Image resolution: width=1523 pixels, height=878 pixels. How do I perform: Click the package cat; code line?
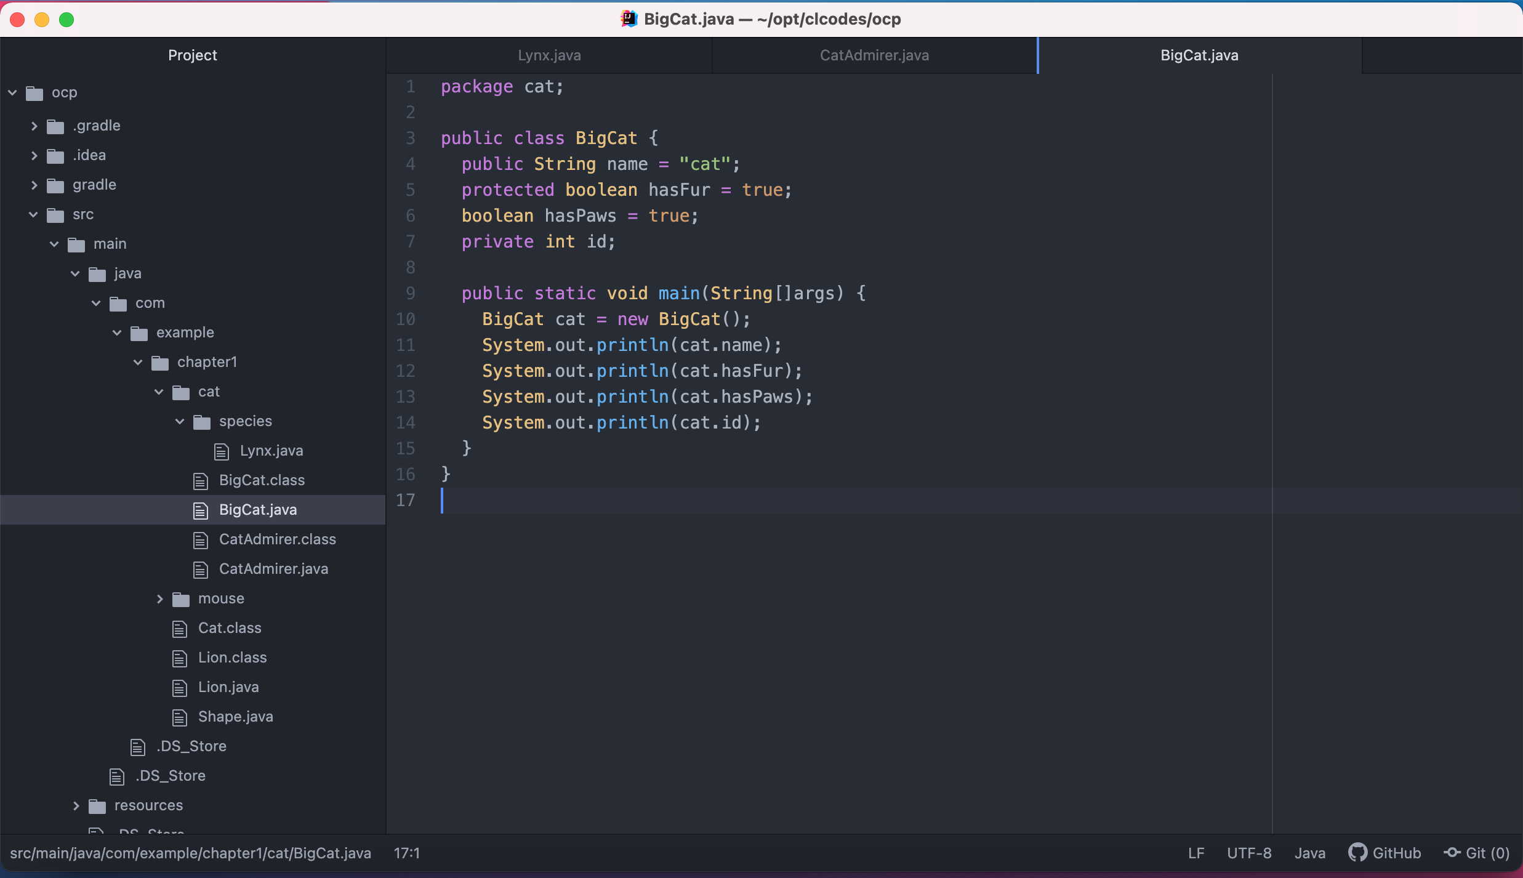502,87
